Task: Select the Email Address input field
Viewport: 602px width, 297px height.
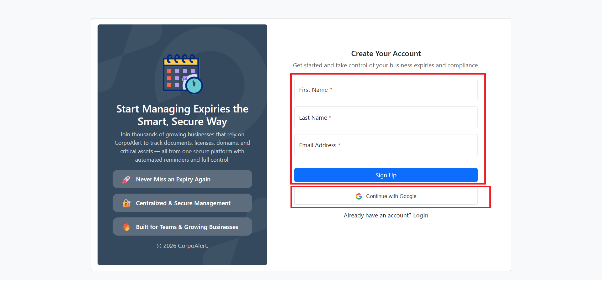Action: coord(386,145)
